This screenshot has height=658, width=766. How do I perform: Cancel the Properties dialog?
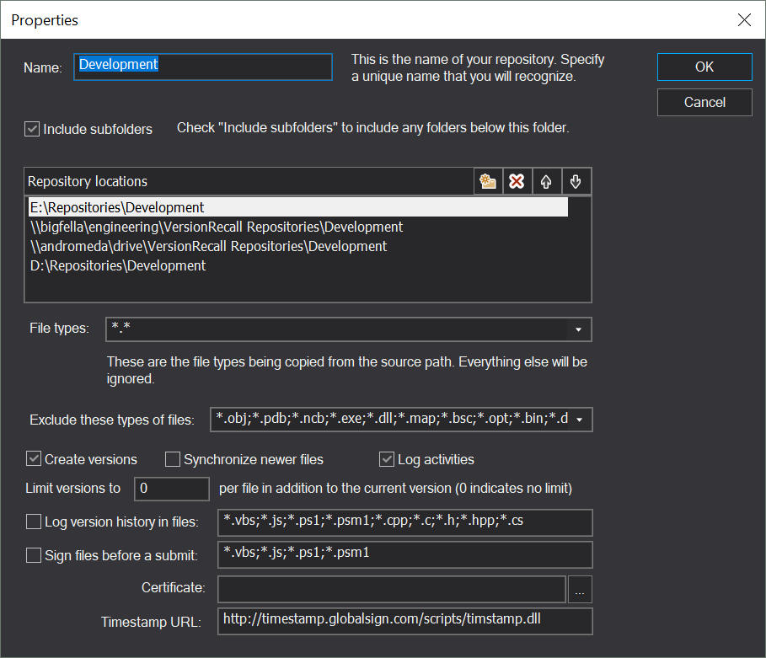point(704,102)
